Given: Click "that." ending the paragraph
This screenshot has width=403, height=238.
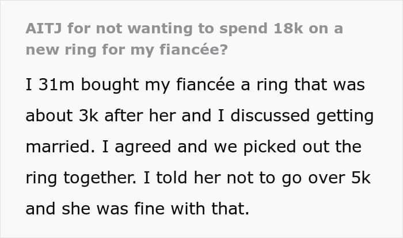Looking at the screenshot, I should (230, 208).
